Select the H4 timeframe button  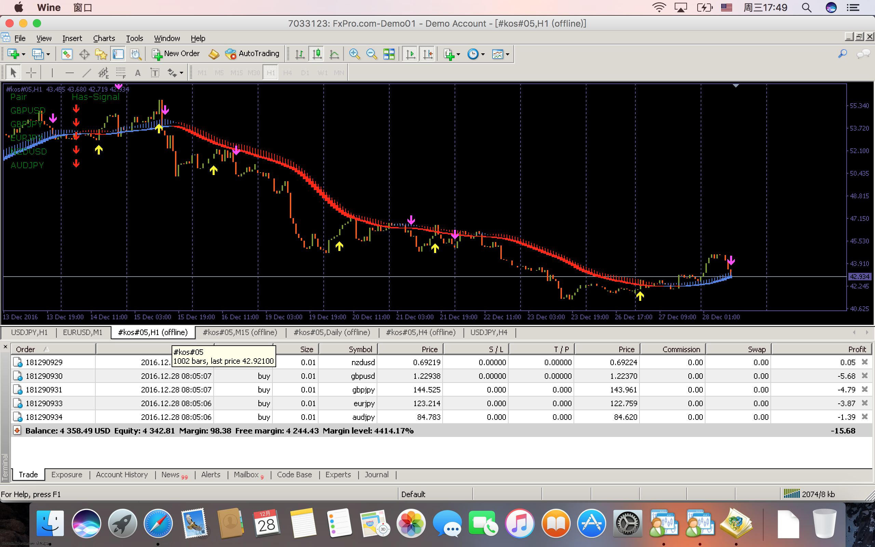287,73
